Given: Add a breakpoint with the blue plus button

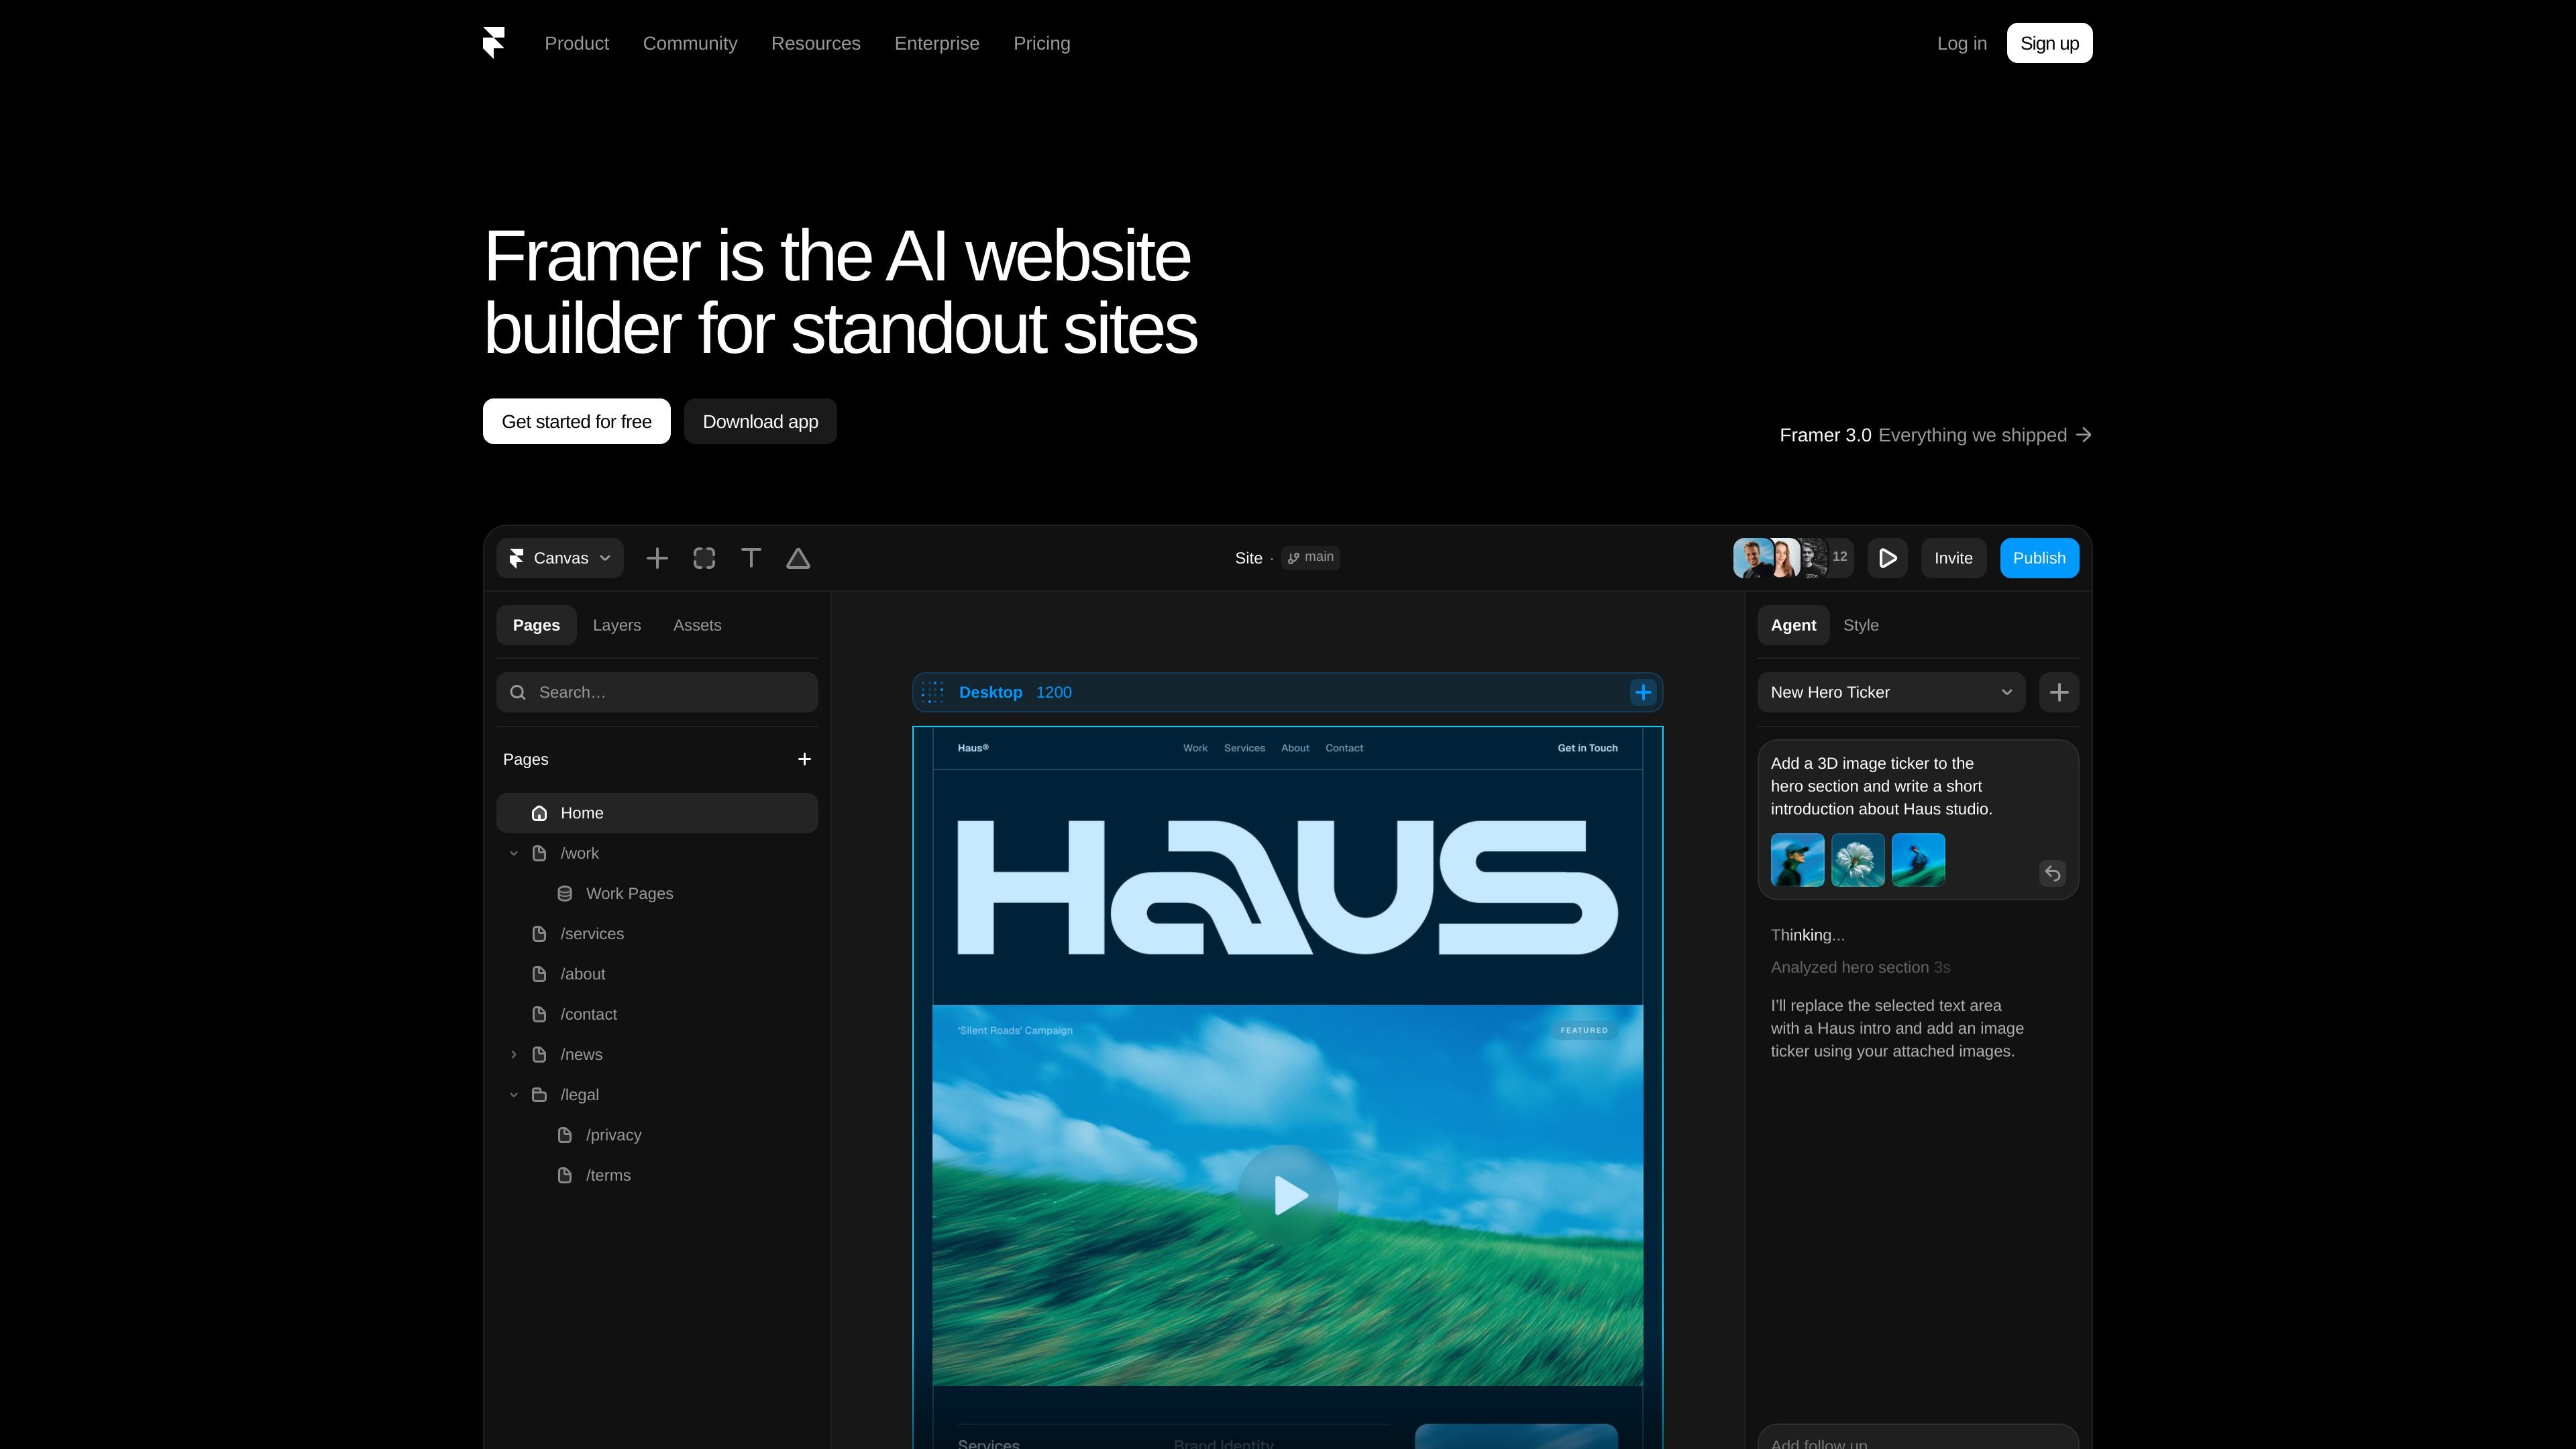Looking at the screenshot, I should (1643, 692).
